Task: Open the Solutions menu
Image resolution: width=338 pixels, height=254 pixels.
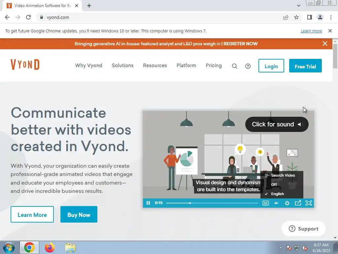Action: click(x=123, y=65)
